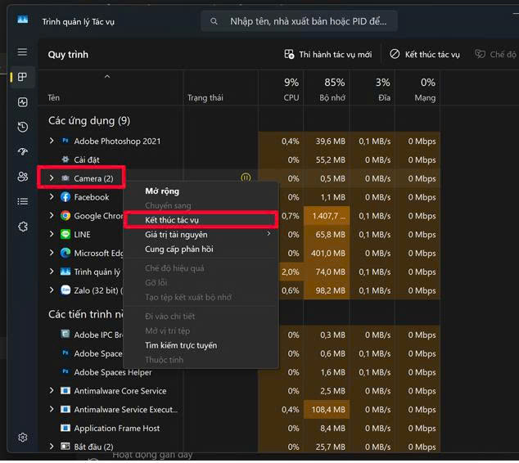Click the 401,0 MB memory cell
Image resolution: width=519 pixels, height=463 pixels.
coord(327,253)
